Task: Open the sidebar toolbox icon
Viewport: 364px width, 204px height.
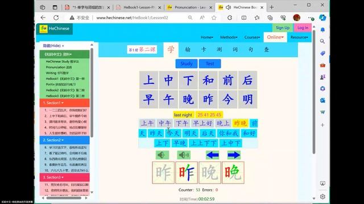Action: coord(322,65)
